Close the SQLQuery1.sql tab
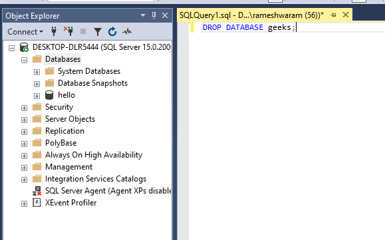This screenshot has height=240, width=385. [346, 15]
